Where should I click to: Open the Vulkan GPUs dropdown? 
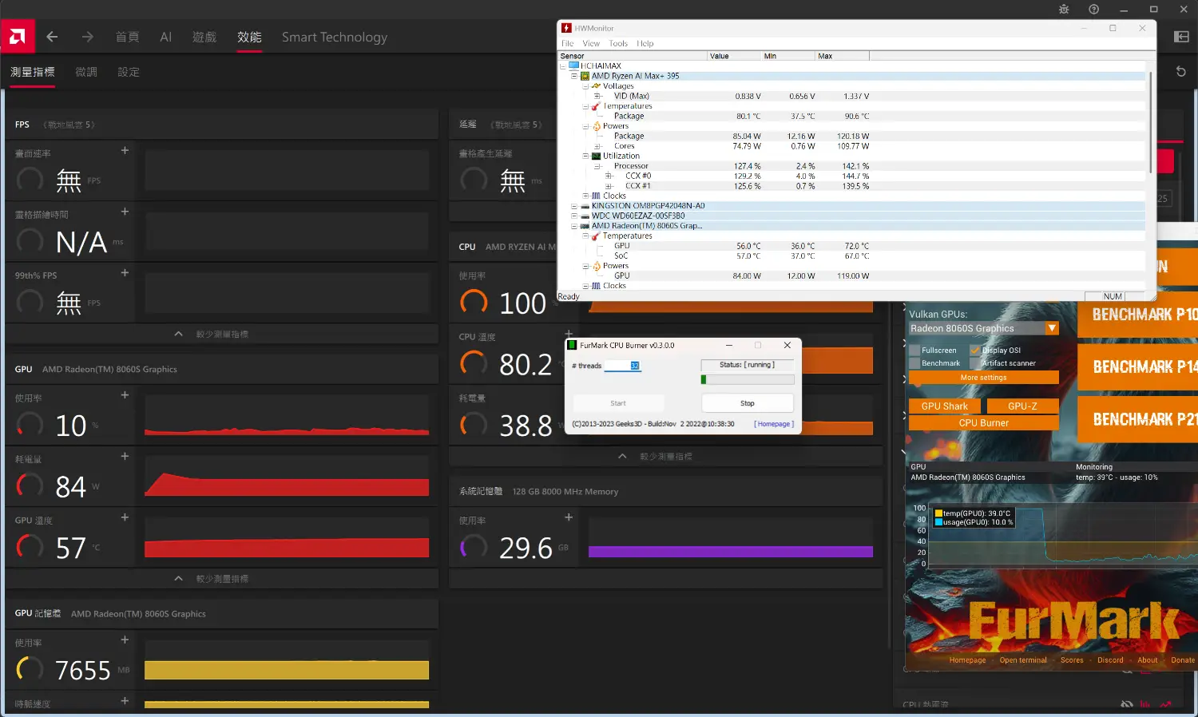[x=983, y=328]
